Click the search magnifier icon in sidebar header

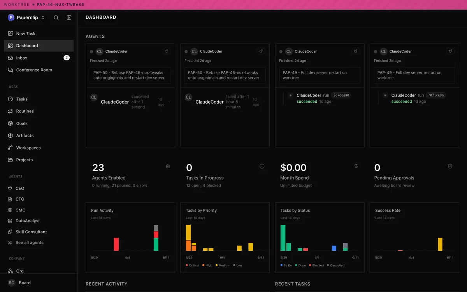click(x=56, y=18)
